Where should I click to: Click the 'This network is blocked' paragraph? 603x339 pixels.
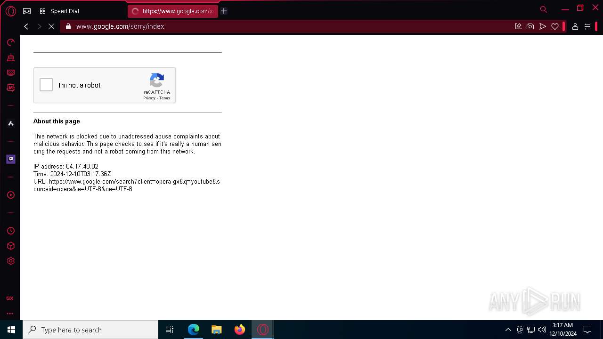coord(127,144)
